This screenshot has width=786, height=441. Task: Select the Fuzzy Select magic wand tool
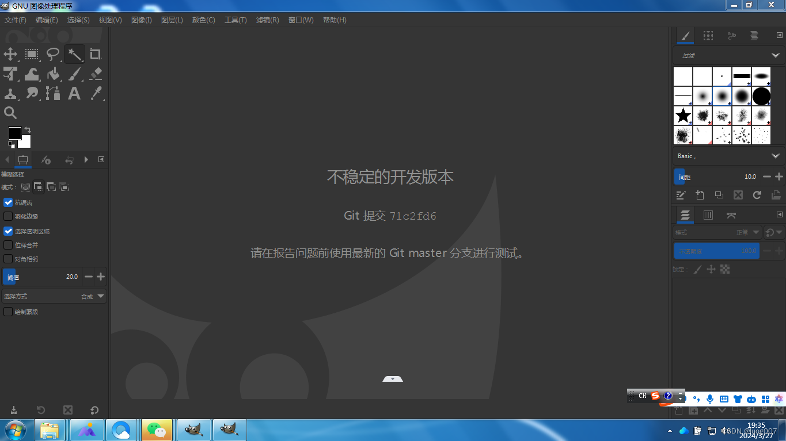(74, 55)
